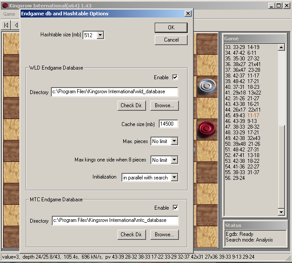This screenshot has height=263, width=292.
Task: Click the Kingsrow app icon in the title bar
Action: click(x=5, y=6)
